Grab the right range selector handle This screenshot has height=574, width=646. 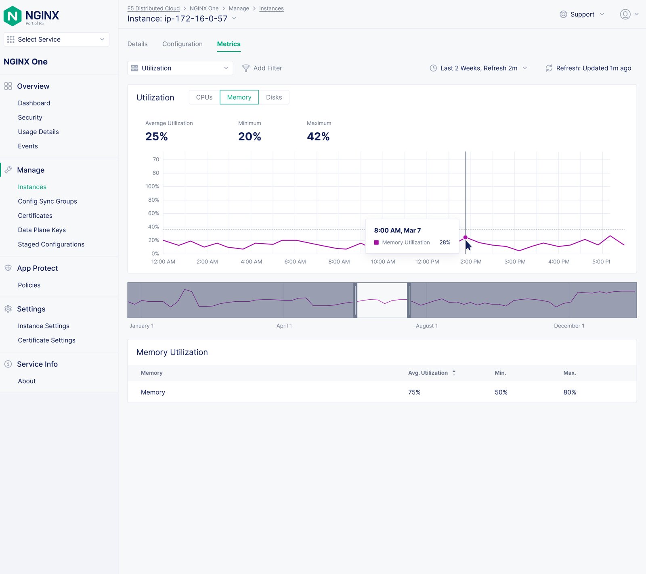[x=409, y=301]
